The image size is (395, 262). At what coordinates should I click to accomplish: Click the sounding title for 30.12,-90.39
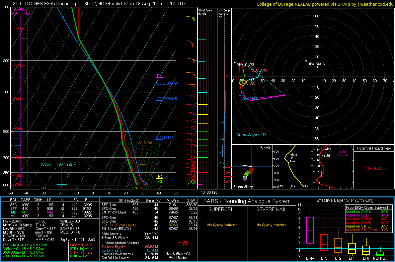point(99,4)
